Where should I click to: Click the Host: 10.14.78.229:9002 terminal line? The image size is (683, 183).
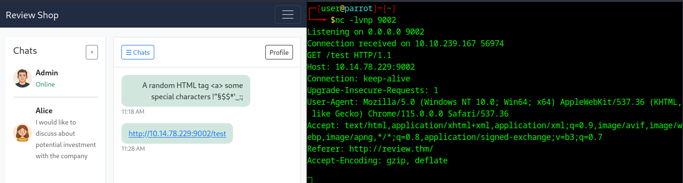[x=361, y=67]
